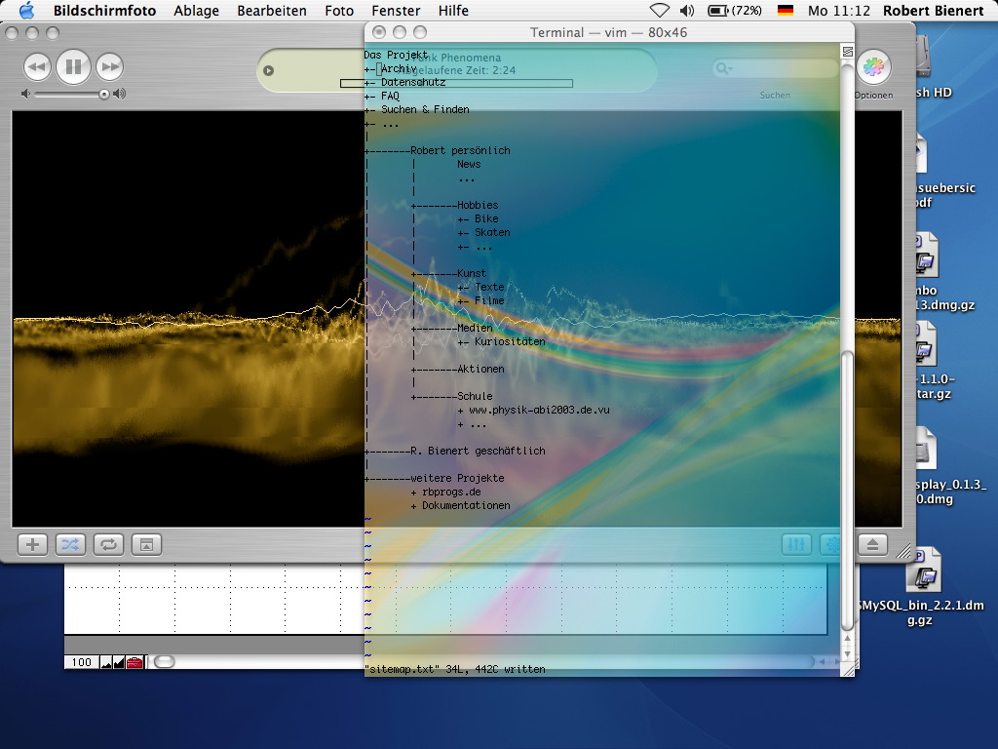Screen dimensions: 998x749
Task: Open the Ablage menu
Action: [x=196, y=10]
